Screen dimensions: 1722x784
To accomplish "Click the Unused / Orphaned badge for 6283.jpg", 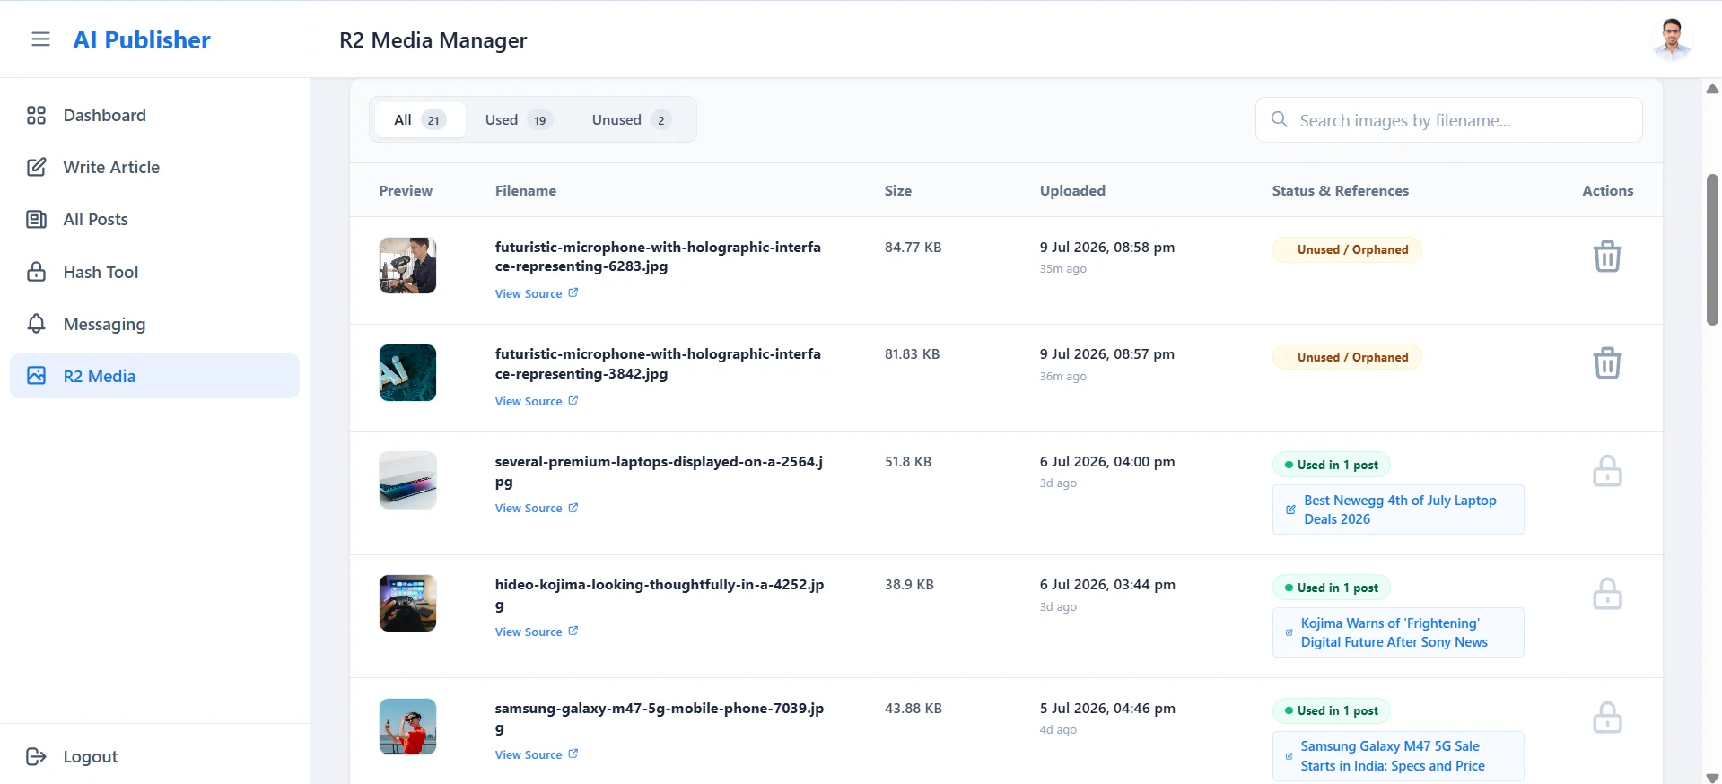I will [1347, 249].
